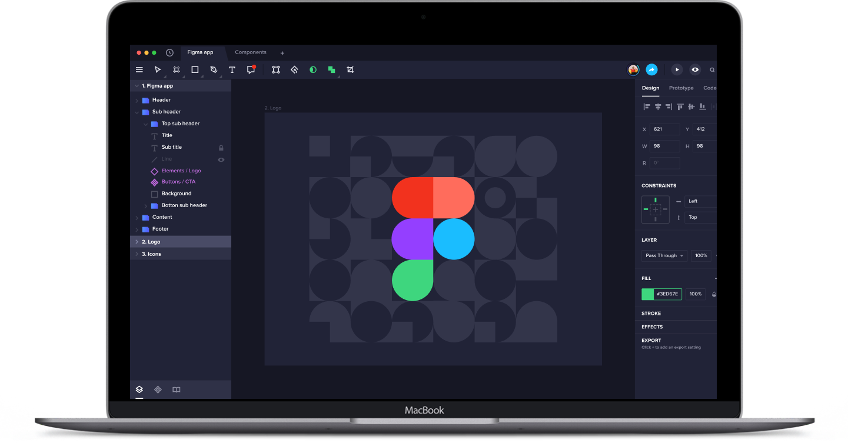Click the fill opacity 100% field
The height and width of the screenshot is (443, 848).
pyautogui.click(x=696, y=294)
